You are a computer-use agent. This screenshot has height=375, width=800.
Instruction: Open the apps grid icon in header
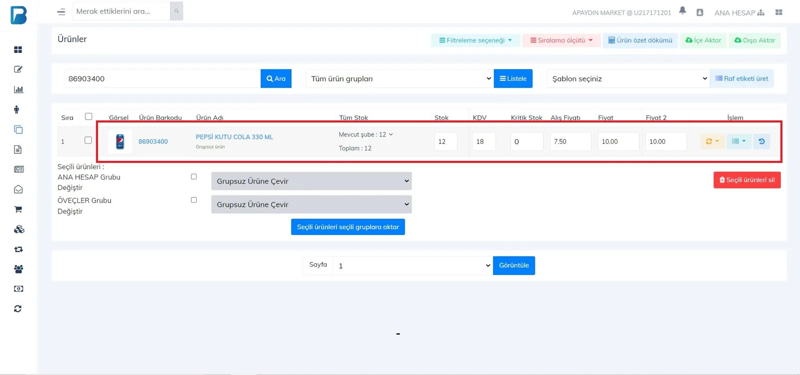[x=778, y=12]
